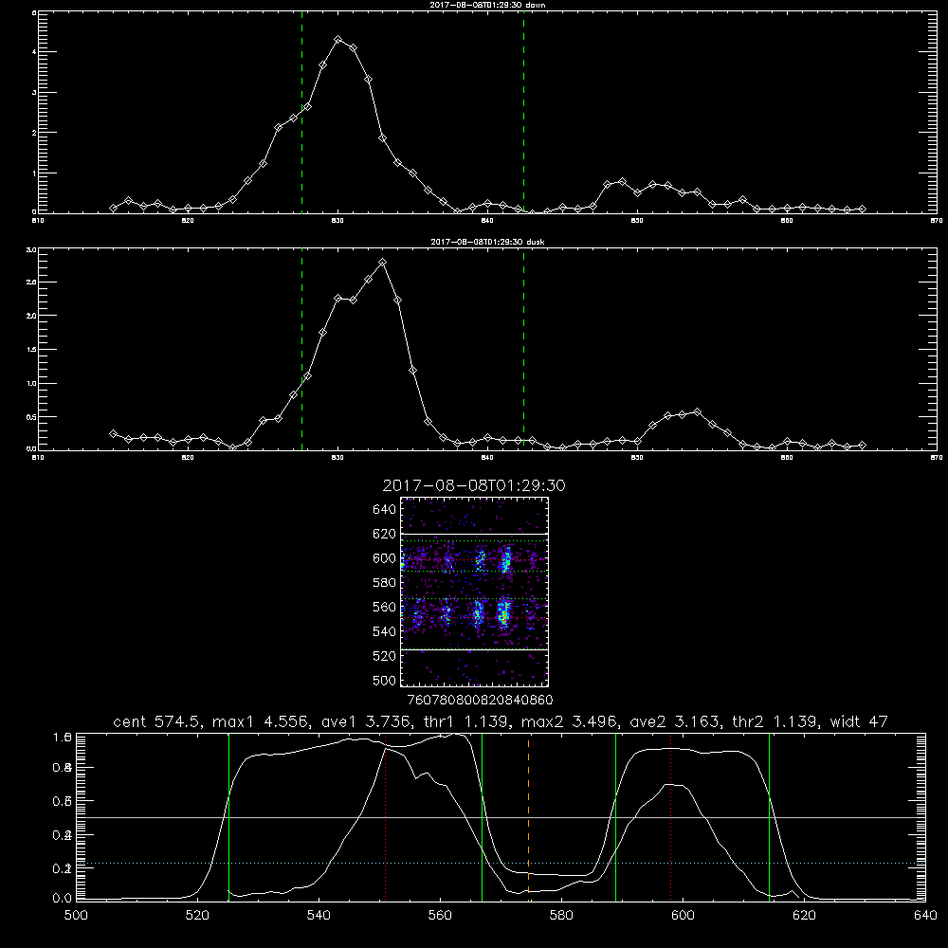Click the '640' x-axis label of bottom plot
Image resolution: width=948 pixels, height=948 pixels.
click(925, 916)
